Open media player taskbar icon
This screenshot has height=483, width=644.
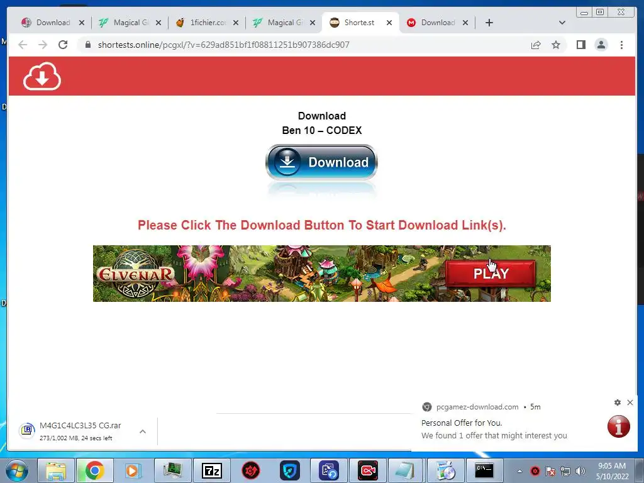point(133,470)
